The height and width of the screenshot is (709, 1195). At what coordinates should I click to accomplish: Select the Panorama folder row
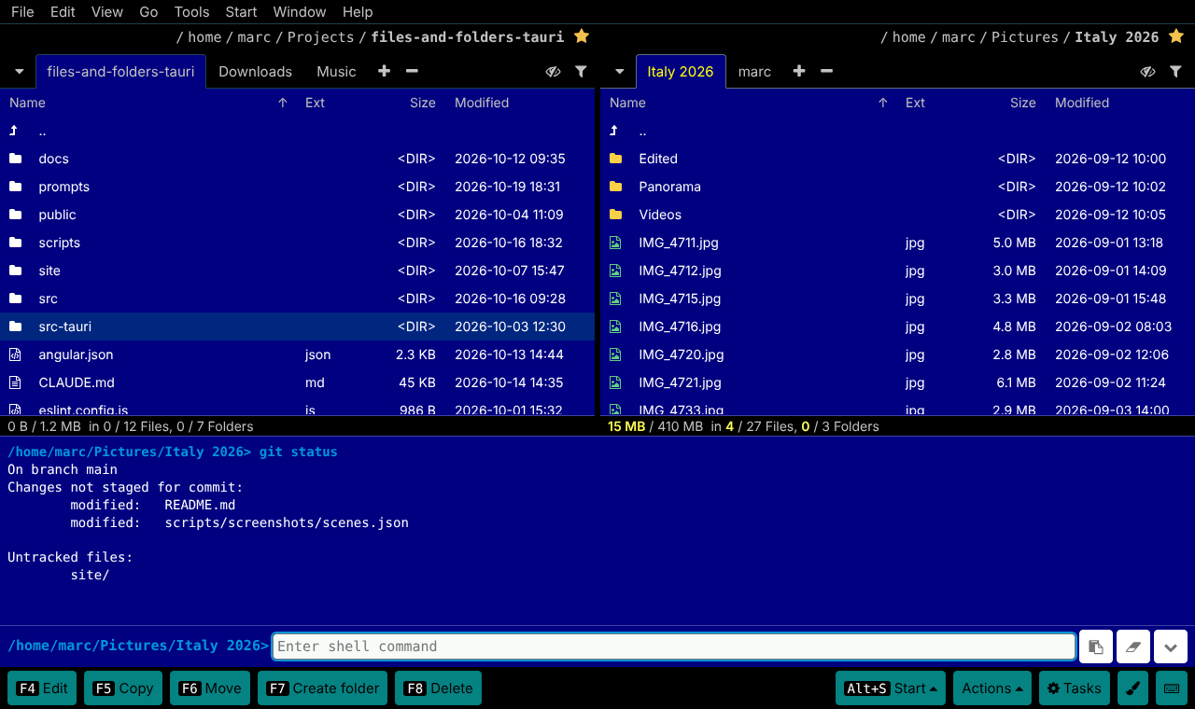(897, 187)
